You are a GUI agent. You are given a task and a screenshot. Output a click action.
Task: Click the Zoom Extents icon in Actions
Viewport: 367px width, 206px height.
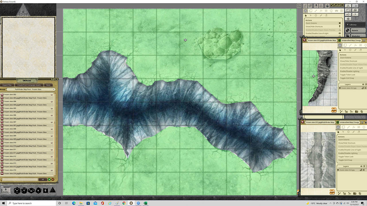tap(339, 23)
